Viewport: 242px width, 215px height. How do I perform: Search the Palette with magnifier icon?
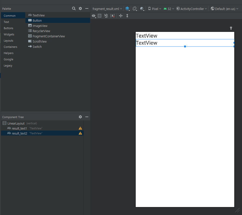pos(74,8)
